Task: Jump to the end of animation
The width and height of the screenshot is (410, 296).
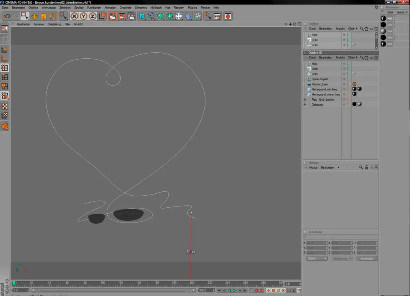Action: tap(245, 290)
